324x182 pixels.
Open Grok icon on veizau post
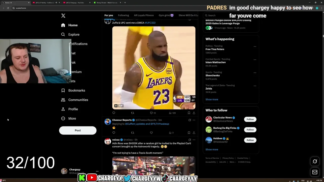point(190,140)
